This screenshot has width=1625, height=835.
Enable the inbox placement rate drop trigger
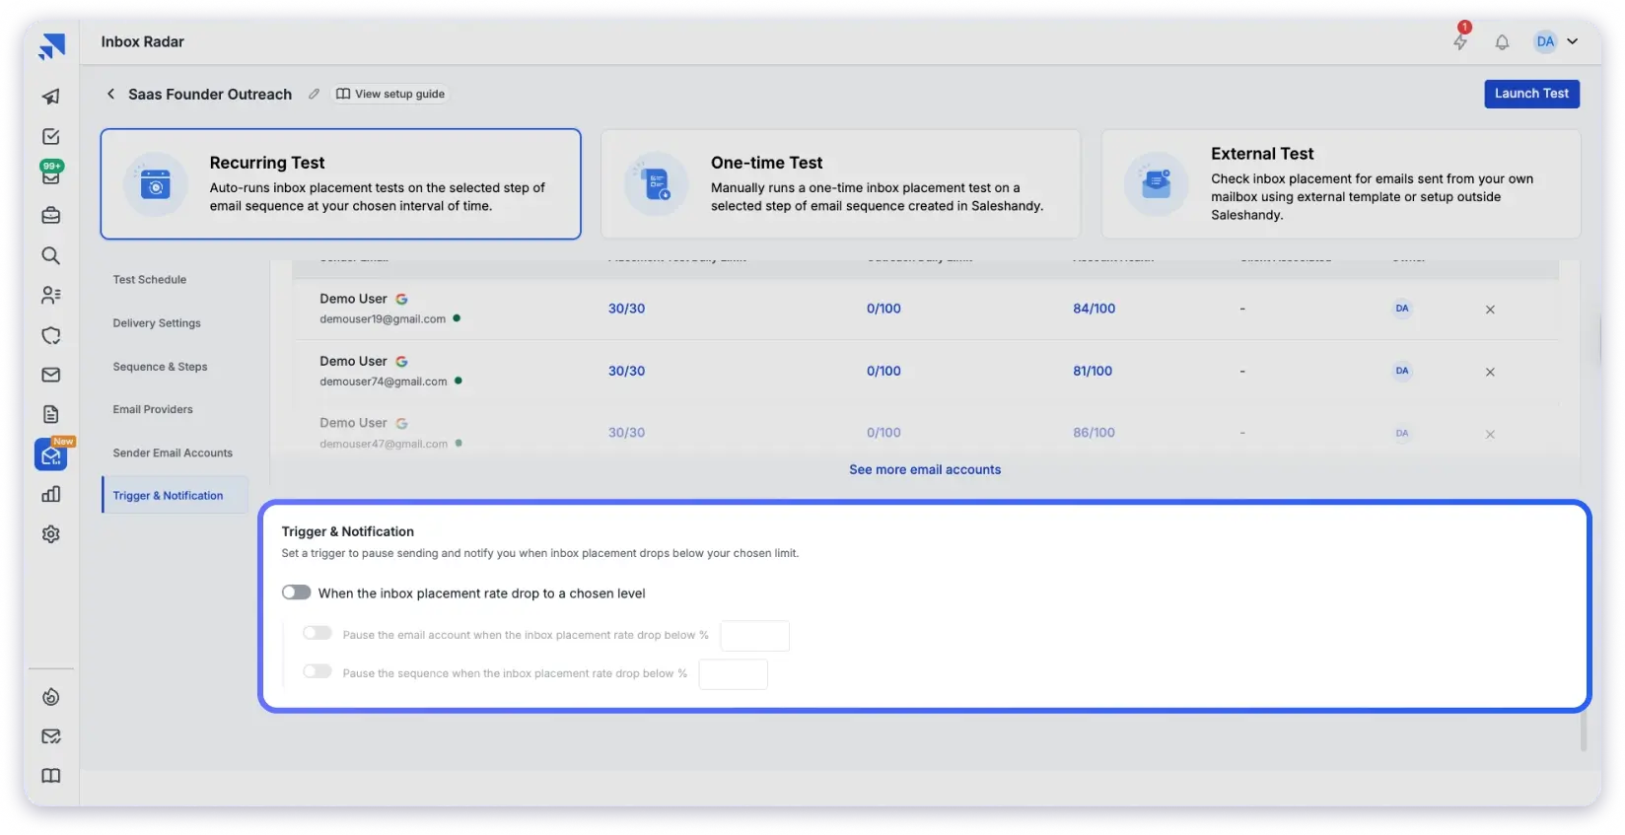[x=296, y=592]
